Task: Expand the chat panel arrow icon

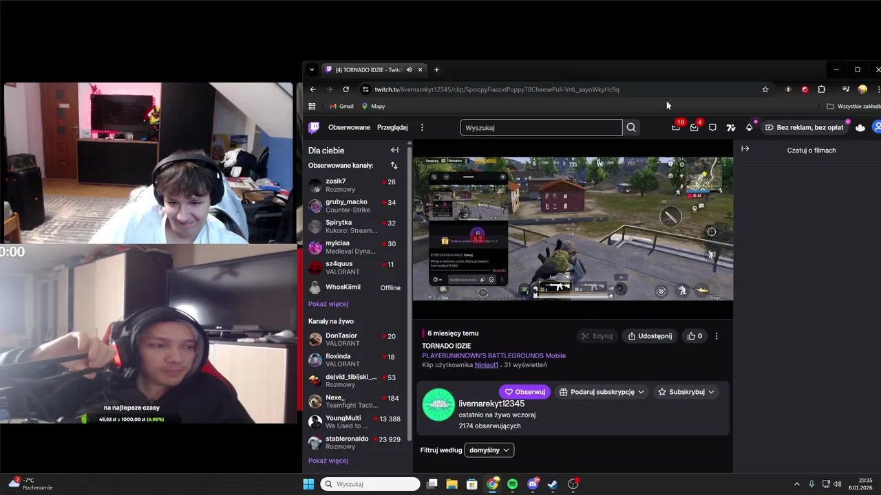Action: (745, 148)
